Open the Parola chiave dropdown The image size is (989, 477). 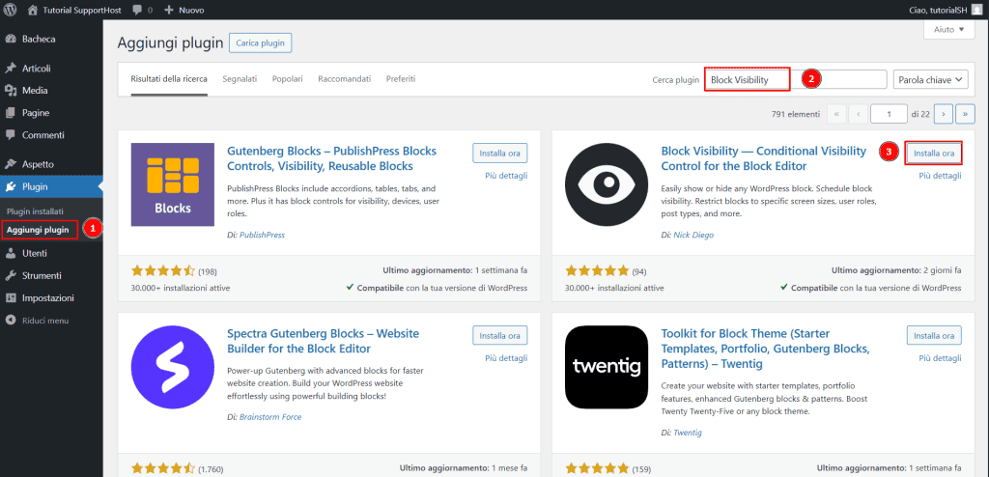point(930,79)
